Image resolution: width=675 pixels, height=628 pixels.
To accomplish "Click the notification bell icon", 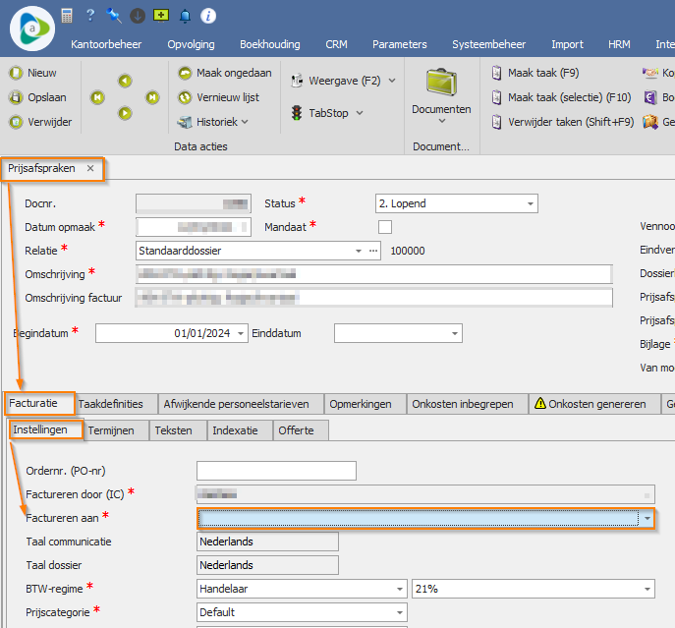I will tap(185, 16).
